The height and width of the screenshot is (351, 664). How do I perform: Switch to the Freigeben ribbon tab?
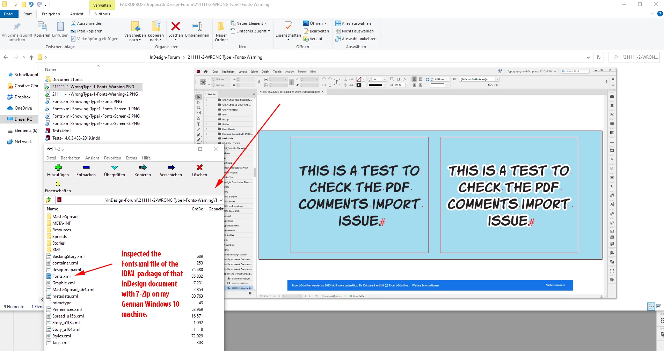[51, 14]
